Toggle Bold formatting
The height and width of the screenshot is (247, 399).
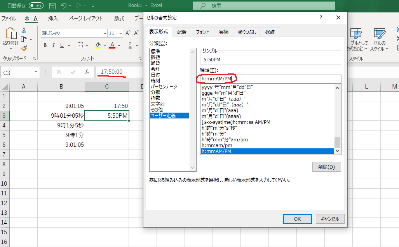45,45
